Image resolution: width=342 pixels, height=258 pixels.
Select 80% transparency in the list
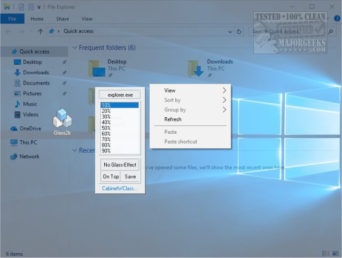coord(120,145)
